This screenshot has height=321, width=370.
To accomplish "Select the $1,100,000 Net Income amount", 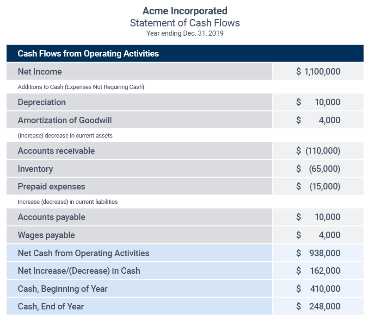I will 318,72.
